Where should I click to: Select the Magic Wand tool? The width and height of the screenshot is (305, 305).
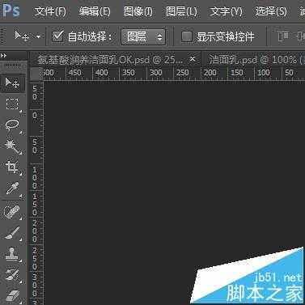click(x=12, y=146)
